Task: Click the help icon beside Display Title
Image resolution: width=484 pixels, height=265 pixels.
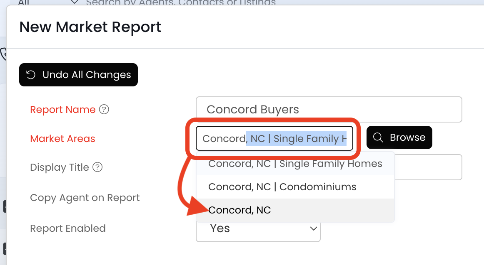Action: [97, 167]
